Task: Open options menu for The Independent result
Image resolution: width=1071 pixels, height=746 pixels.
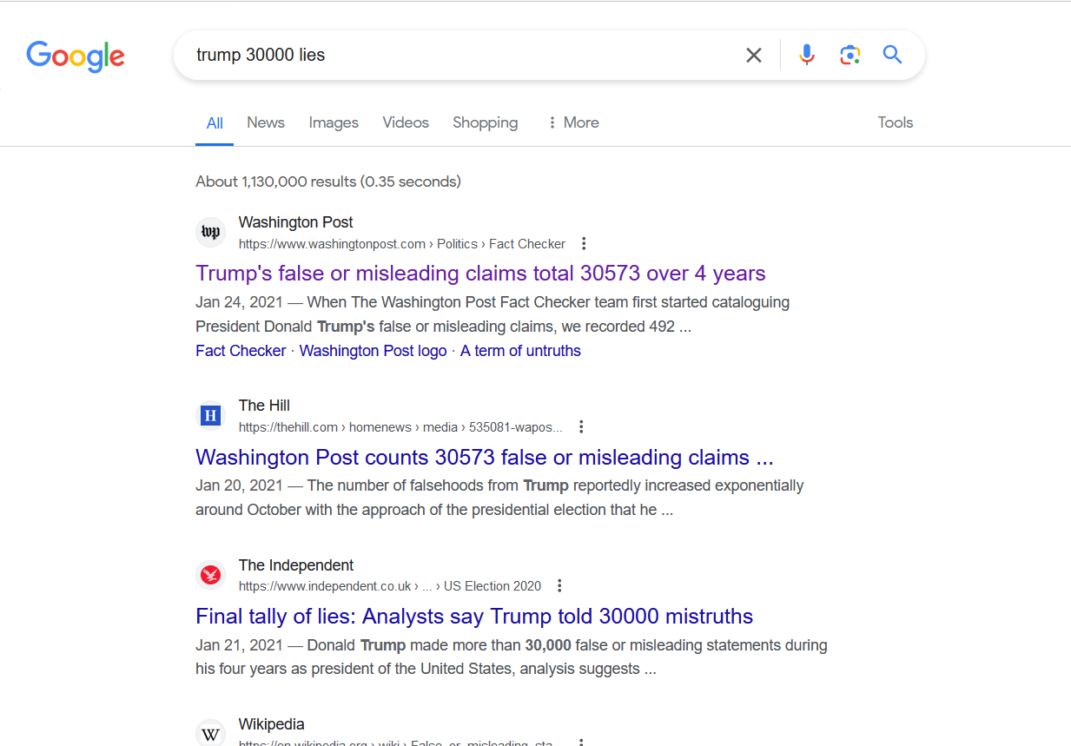Action: click(x=559, y=586)
